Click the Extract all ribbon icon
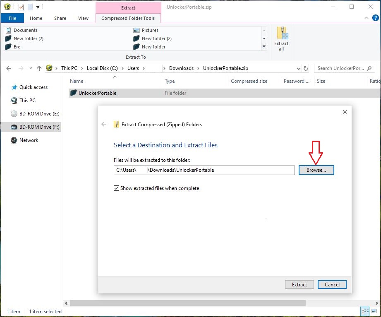The image size is (381, 317). point(281,38)
